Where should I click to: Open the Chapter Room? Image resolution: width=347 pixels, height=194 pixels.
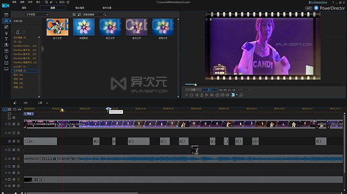pos(6,63)
